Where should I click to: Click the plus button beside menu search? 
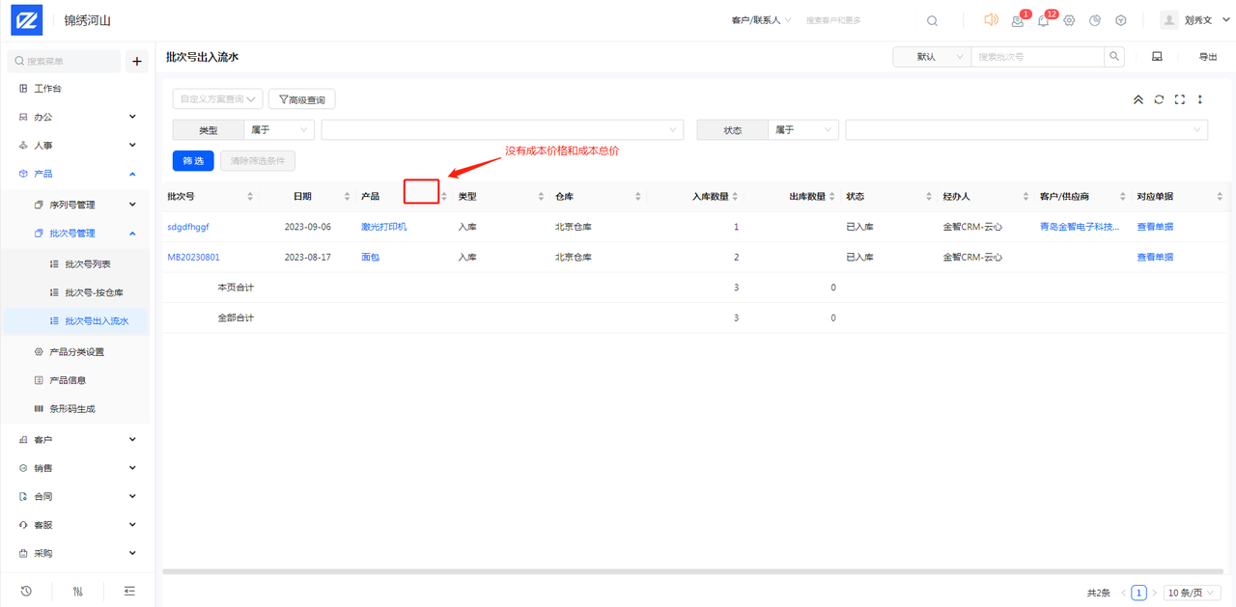point(137,61)
